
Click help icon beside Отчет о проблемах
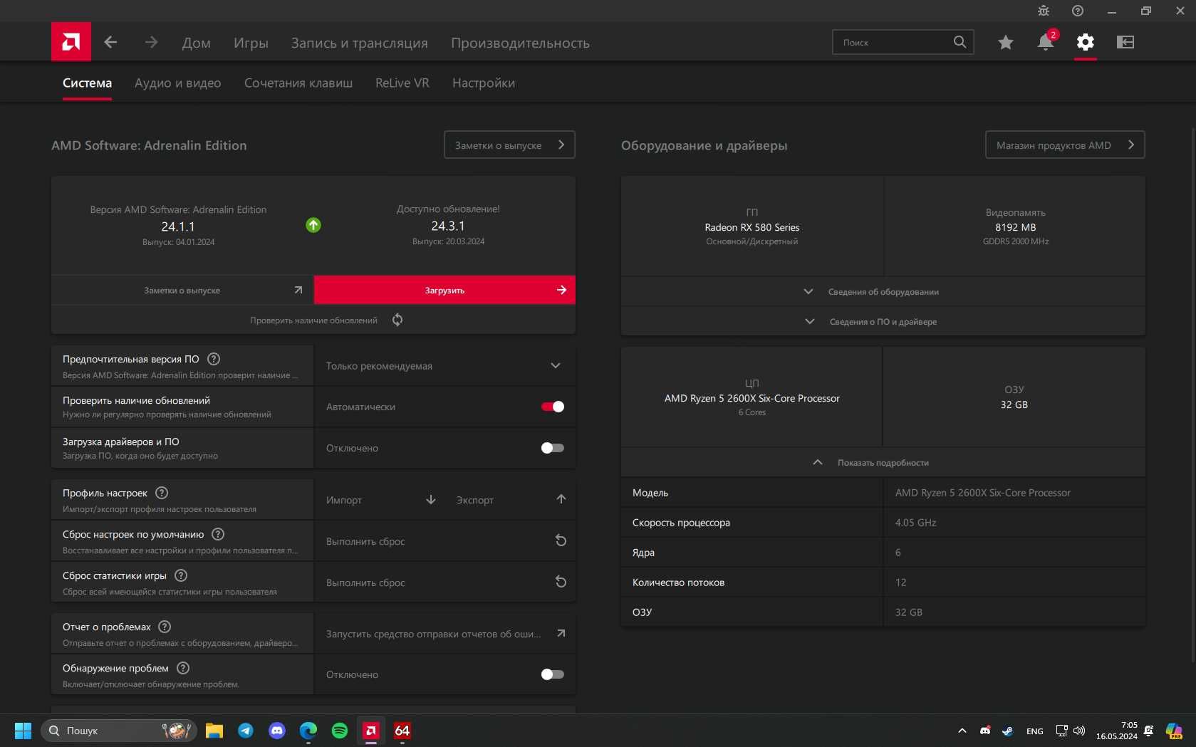tap(165, 627)
